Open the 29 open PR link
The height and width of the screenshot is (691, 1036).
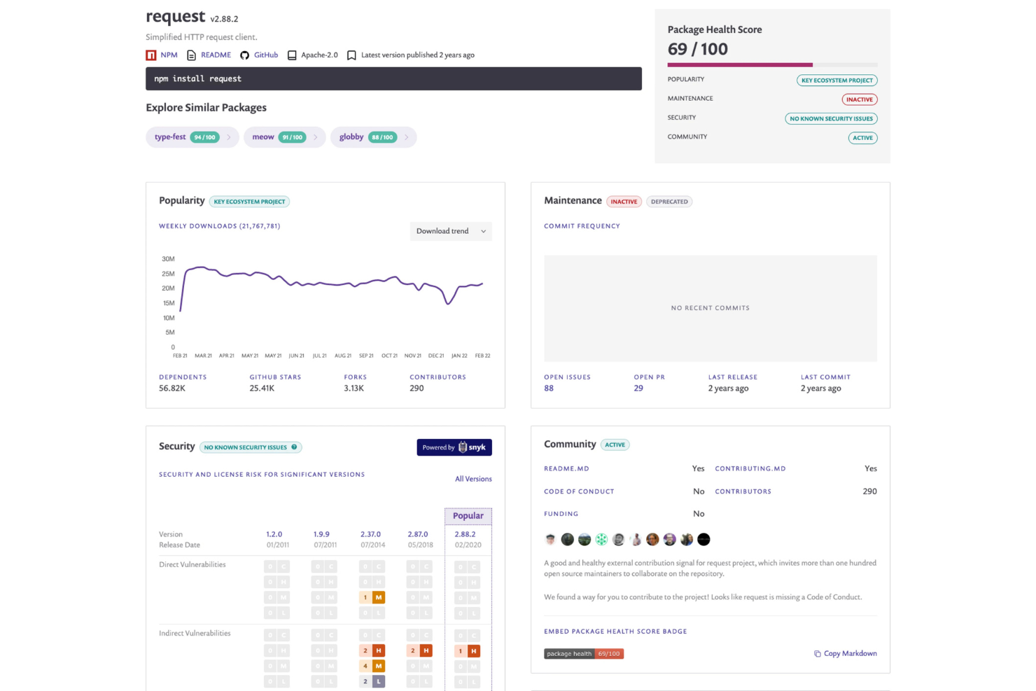click(x=638, y=389)
